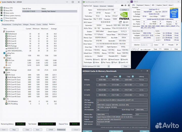The image size is (182, 132).
Task: Click the Bus Interface question mark in GPU-Z
Action: tap(129, 28)
